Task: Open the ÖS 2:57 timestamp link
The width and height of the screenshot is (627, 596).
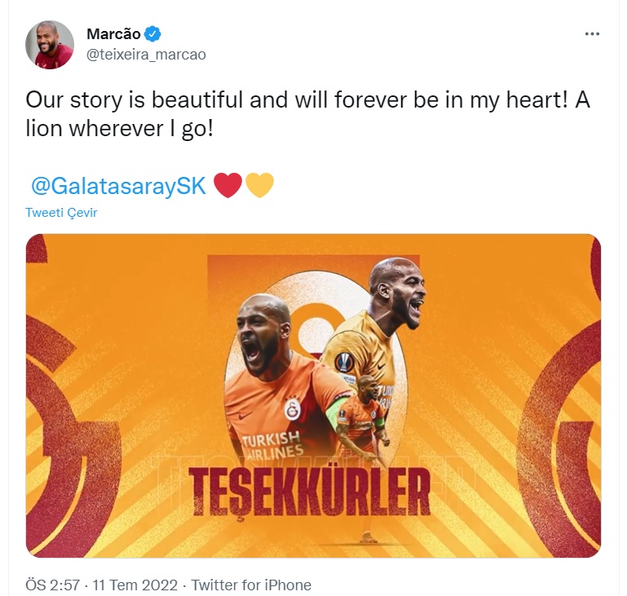Action: point(53,585)
